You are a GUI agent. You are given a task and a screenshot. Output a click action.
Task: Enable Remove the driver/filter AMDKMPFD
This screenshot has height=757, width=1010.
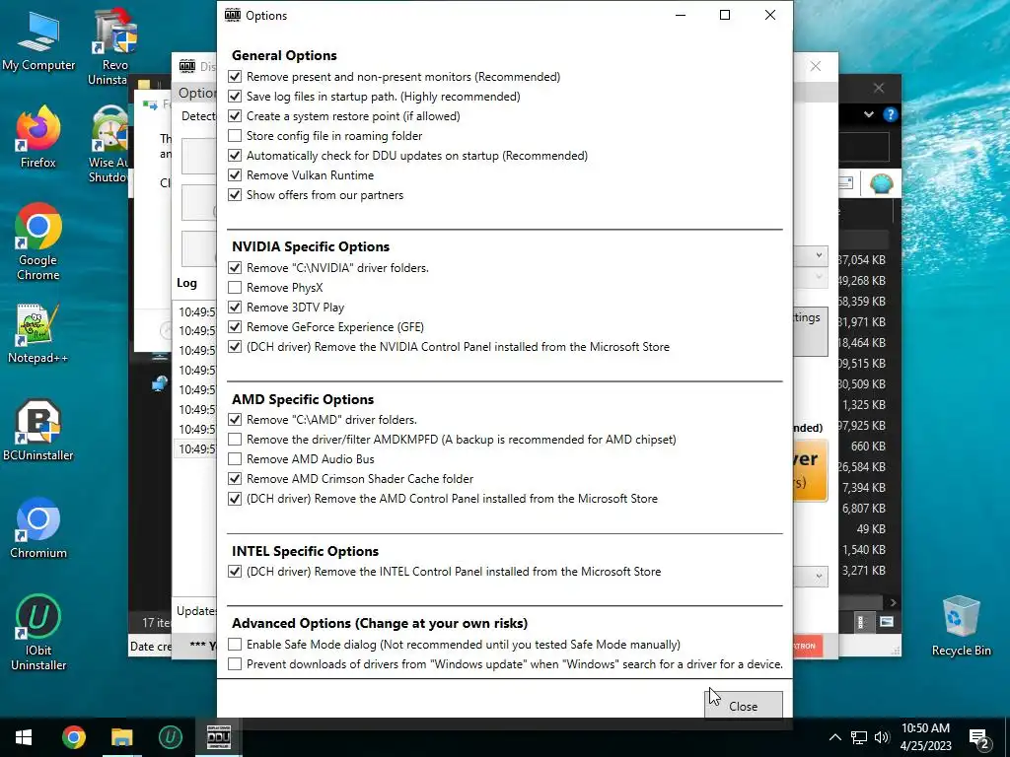(x=235, y=440)
